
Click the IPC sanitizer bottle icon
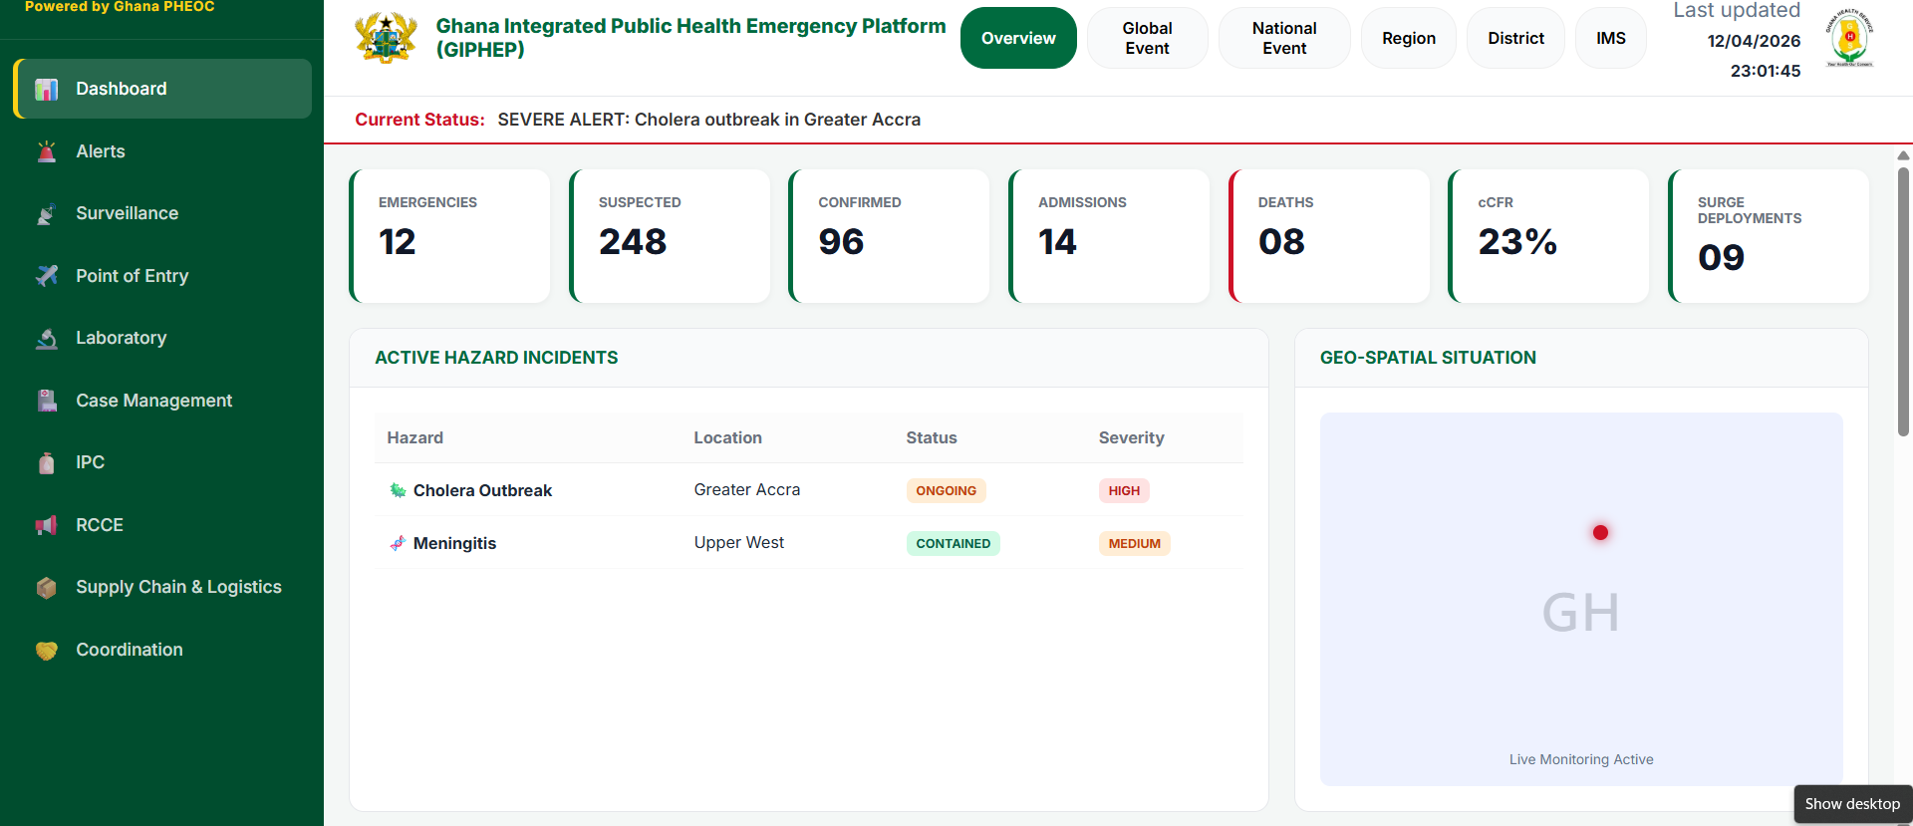coord(47,463)
